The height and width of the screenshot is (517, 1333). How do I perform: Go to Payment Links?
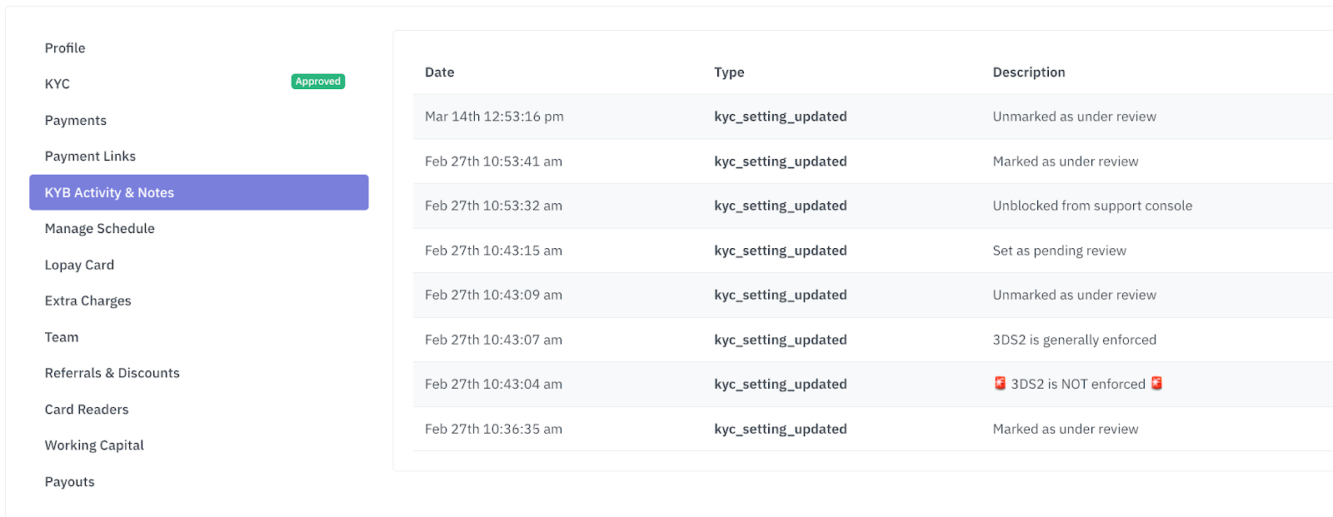(x=90, y=157)
